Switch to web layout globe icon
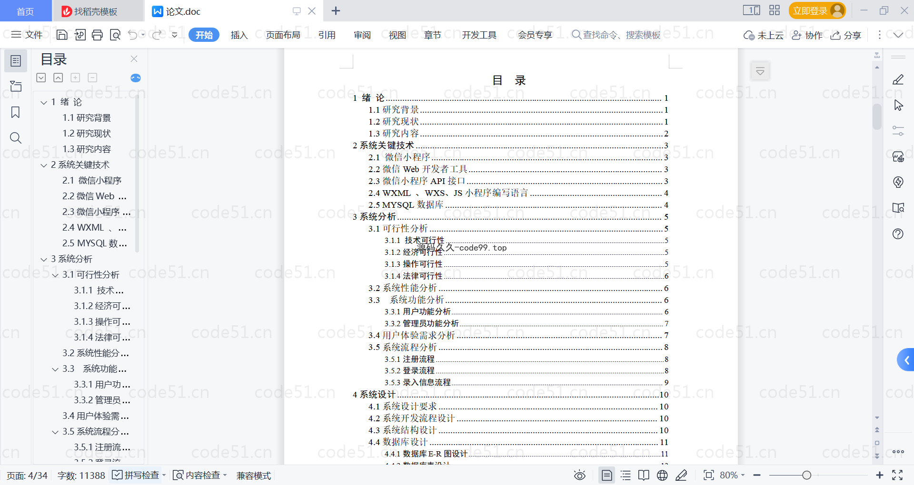The width and height of the screenshot is (914, 485). [x=662, y=475]
